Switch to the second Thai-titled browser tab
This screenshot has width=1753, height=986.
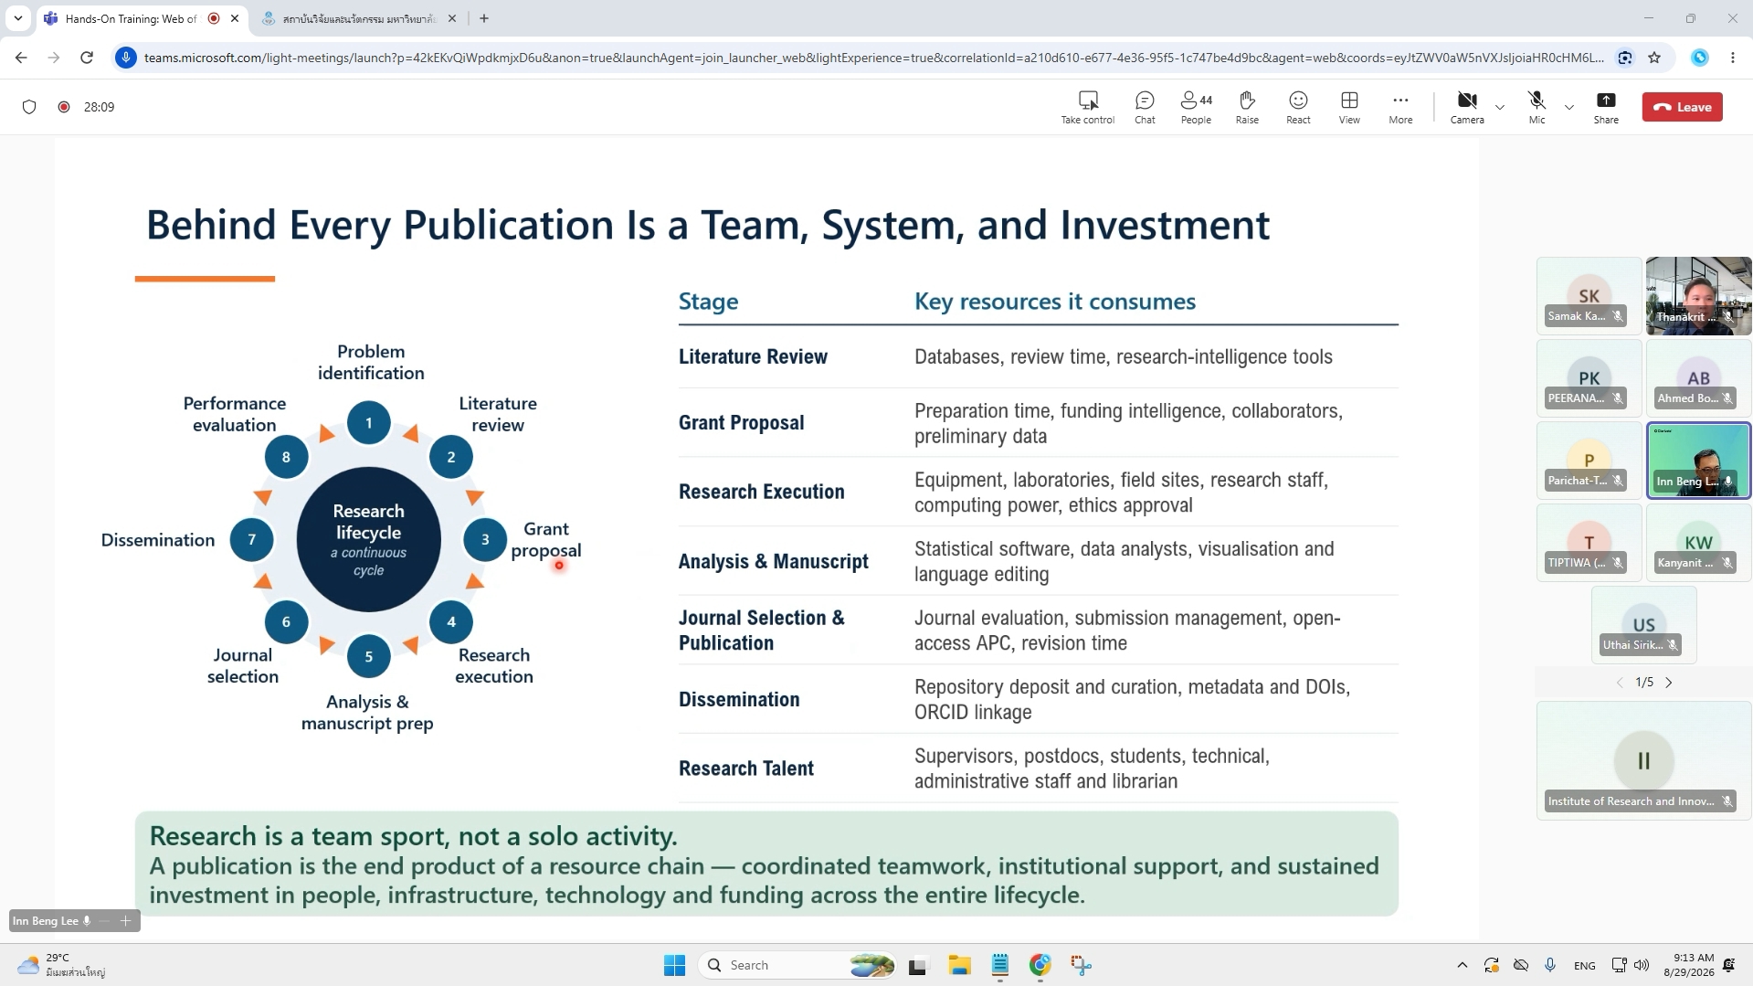coord(360,18)
